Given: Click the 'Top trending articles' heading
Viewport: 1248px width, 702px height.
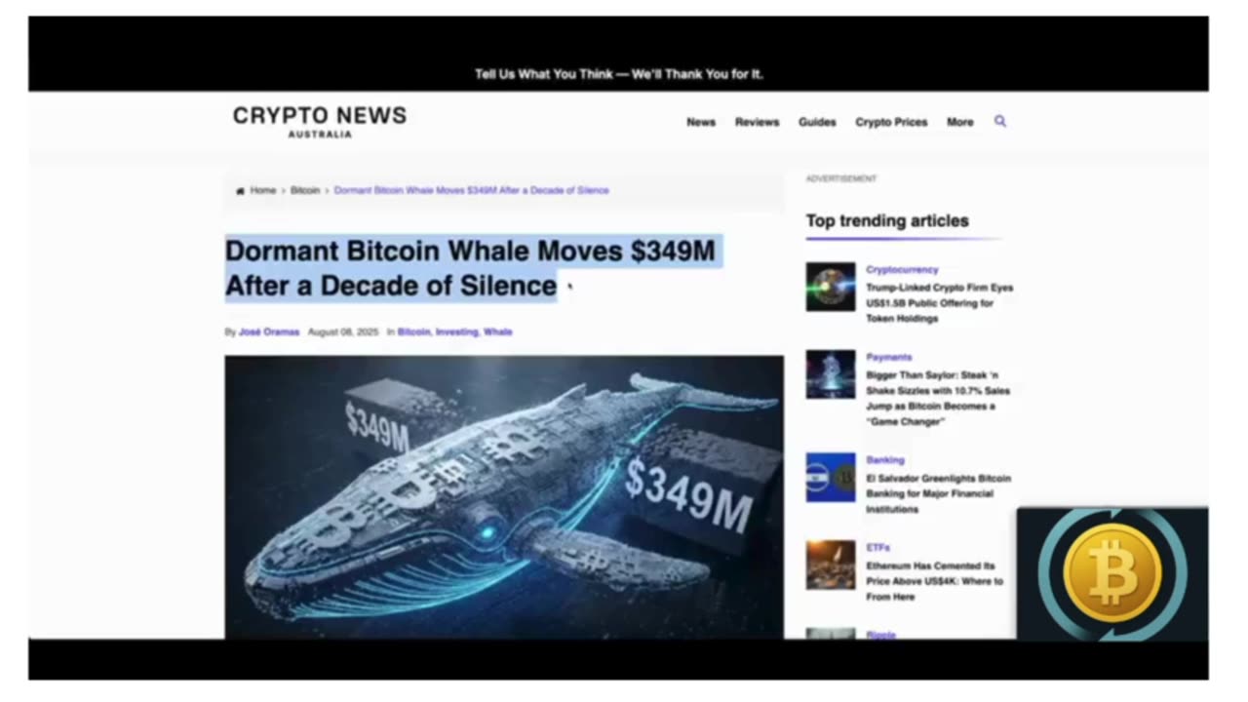Looking at the screenshot, I should click(x=887, y=221).
